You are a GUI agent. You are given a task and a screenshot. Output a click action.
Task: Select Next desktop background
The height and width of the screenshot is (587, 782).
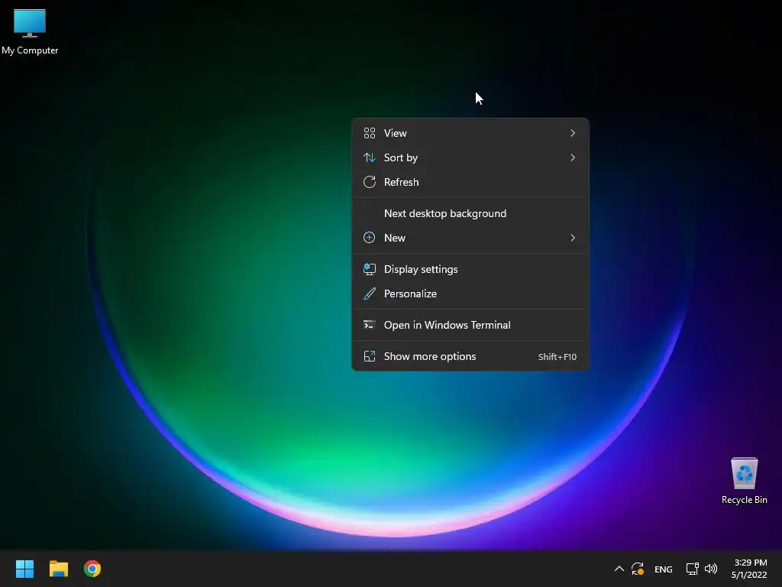[470, 214]
